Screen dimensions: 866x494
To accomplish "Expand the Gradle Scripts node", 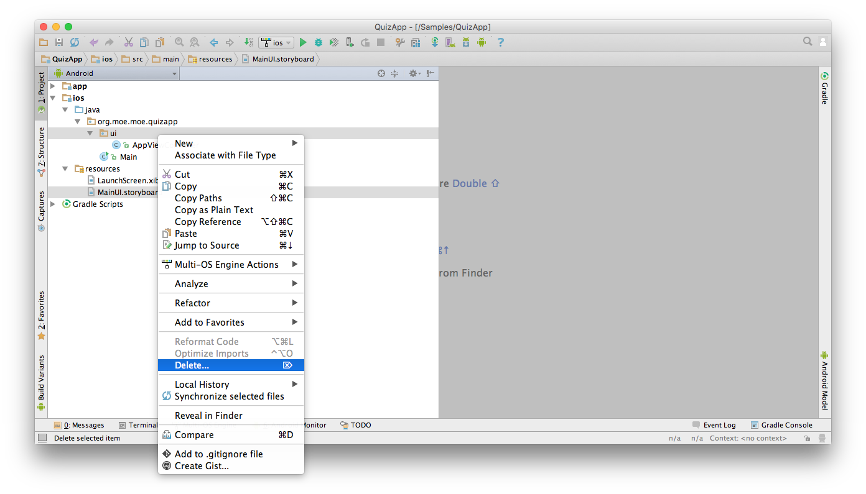I will pyautogui.click(x=54, y=204).
